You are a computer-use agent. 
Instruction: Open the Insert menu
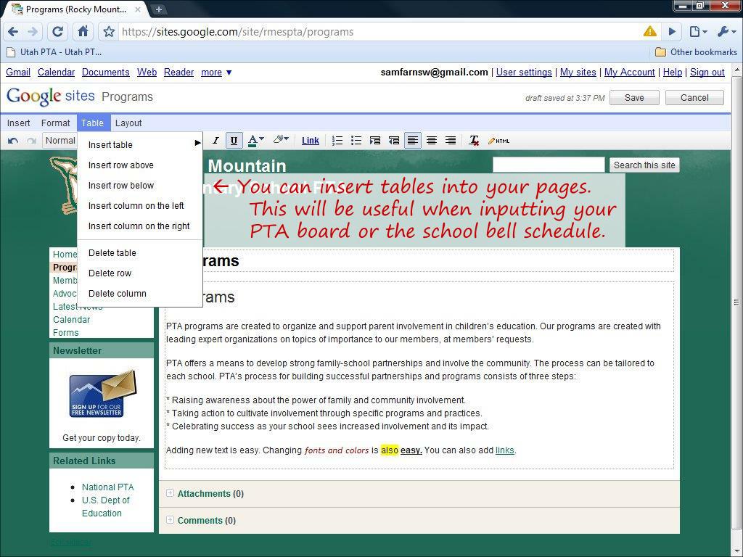[18, 123]
